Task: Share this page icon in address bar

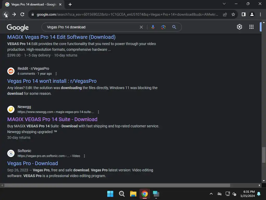Action: [225, 15]
